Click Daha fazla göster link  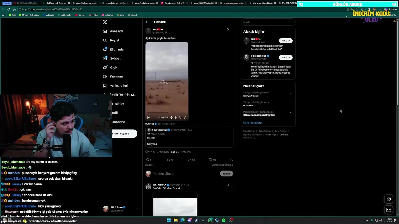(253, 123)
